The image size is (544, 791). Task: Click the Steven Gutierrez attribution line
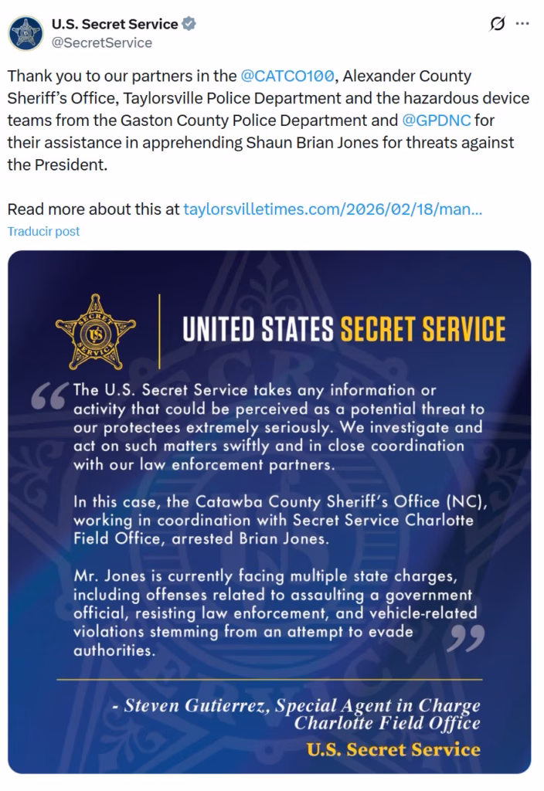click(x=301, y=706)
